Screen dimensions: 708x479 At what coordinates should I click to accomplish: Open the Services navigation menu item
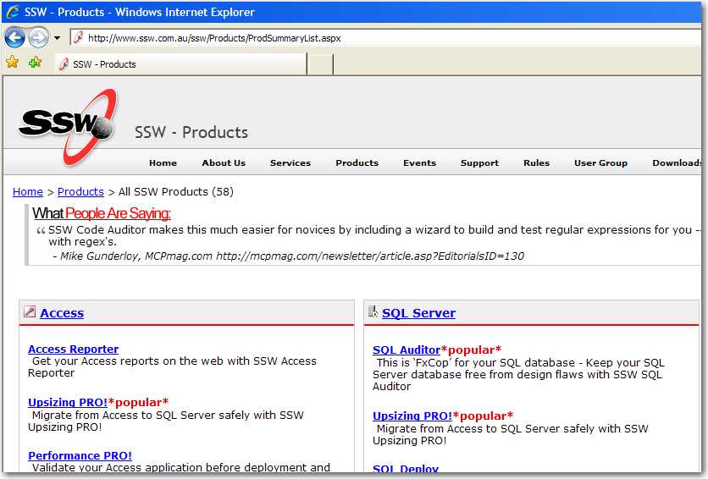[290, 162]
